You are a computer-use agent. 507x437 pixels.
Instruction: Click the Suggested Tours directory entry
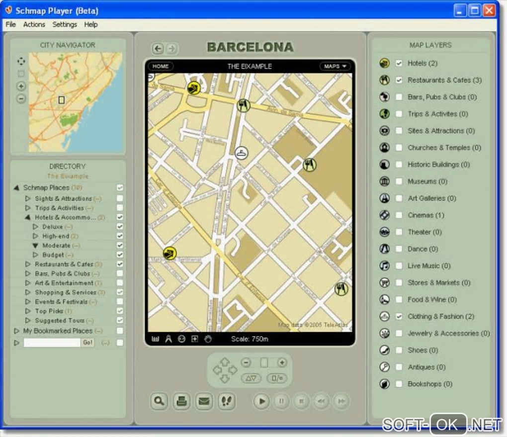click(x=60, y=320)
